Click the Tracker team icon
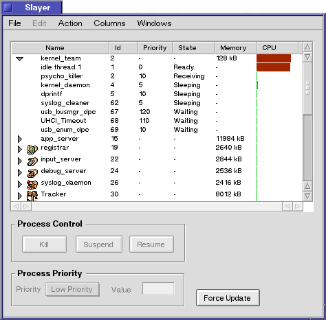The image size is (326, 320). point(32,196)
